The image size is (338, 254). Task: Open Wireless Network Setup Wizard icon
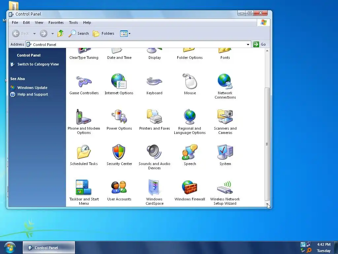[x=225, y=188]
